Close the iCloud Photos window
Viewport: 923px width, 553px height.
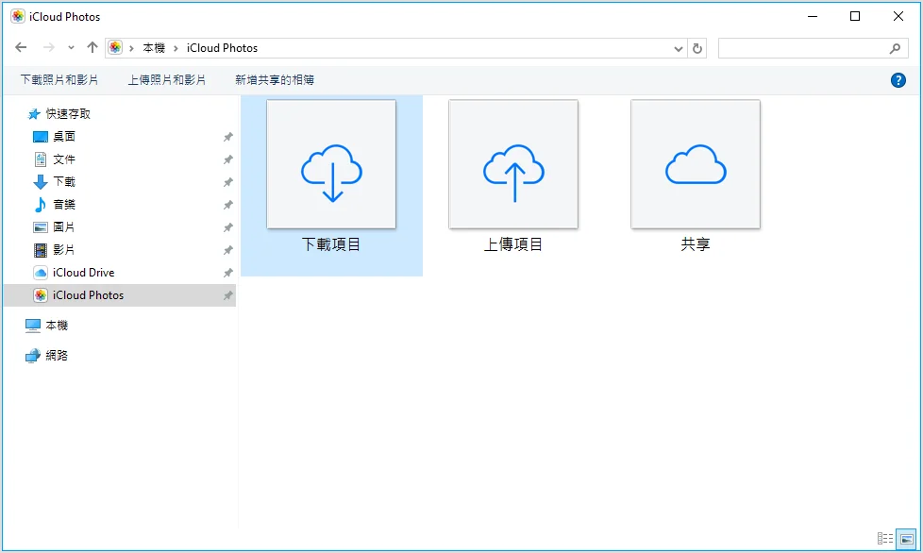tap(898, 16)
